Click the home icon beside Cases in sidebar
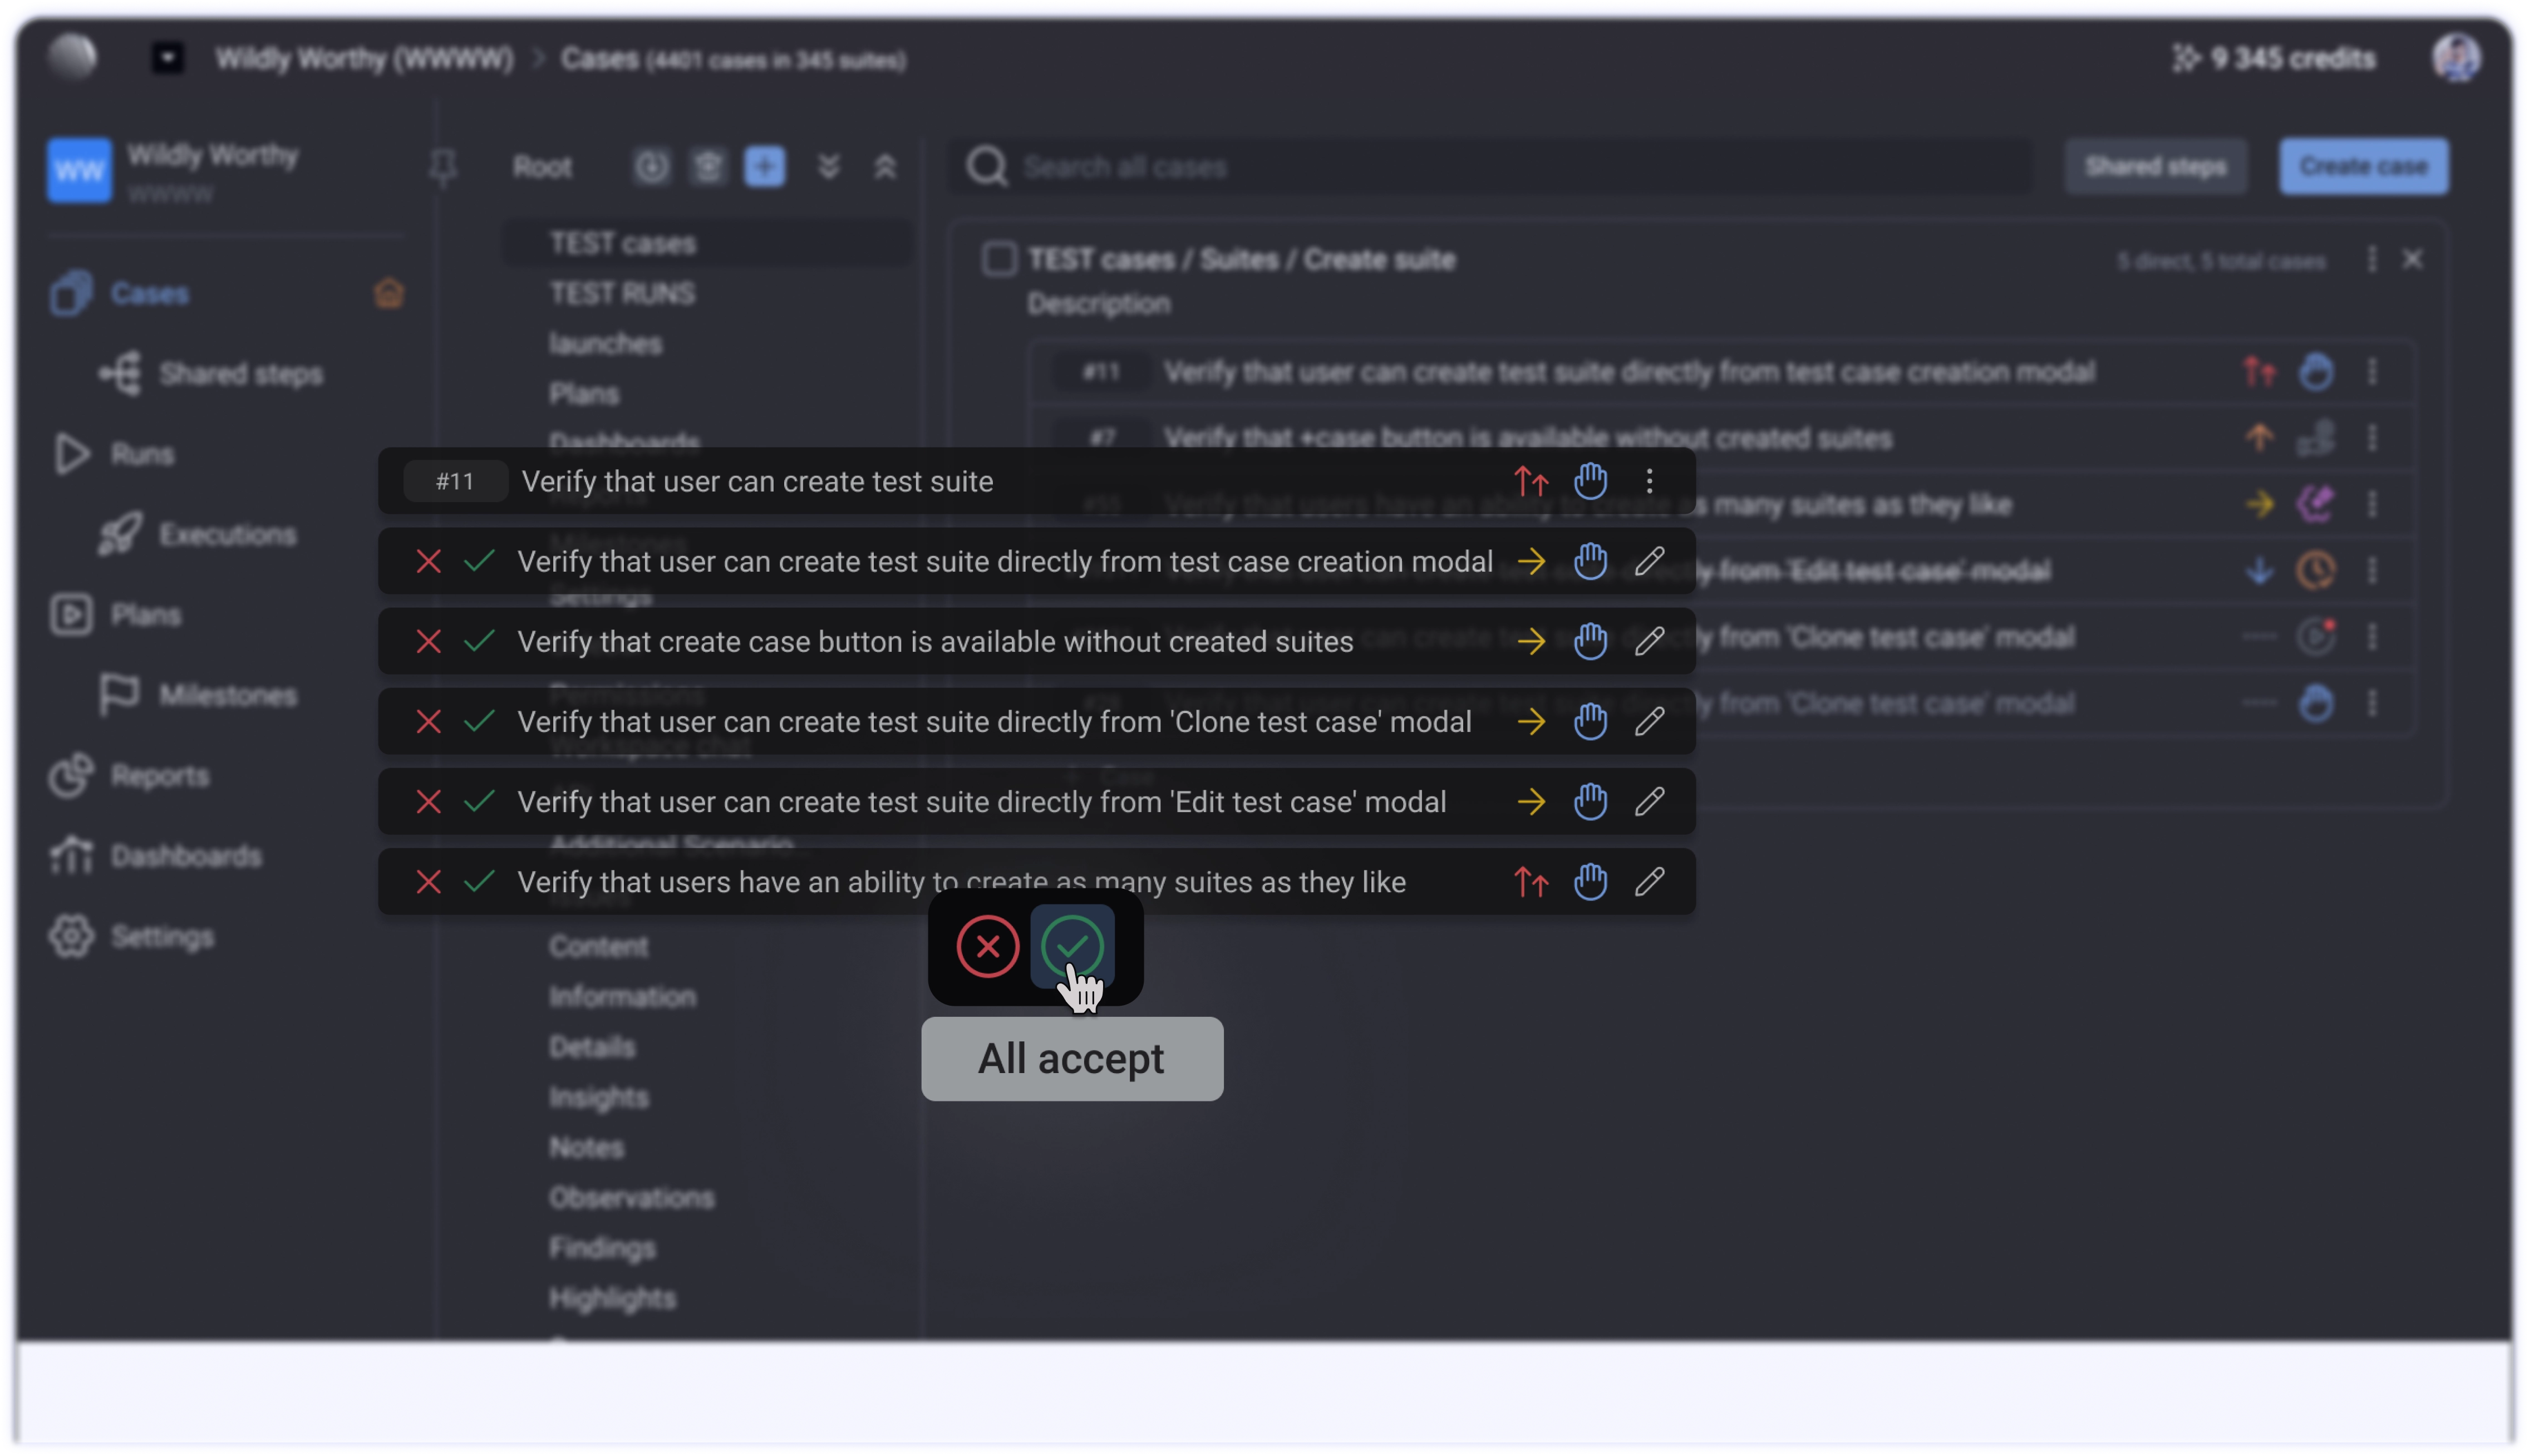 tap(389, 293)
